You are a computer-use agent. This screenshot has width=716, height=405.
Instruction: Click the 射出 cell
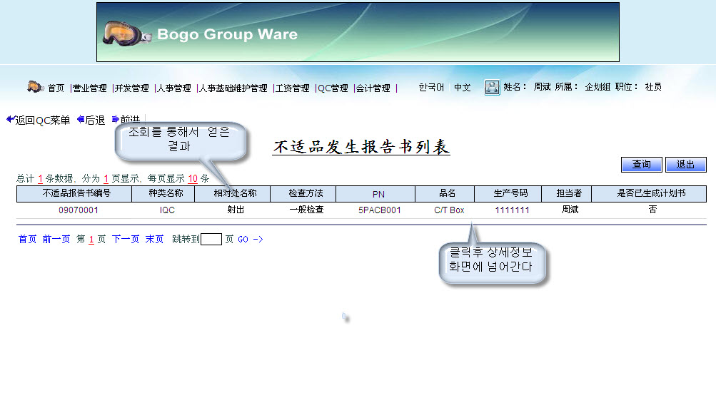236,210
